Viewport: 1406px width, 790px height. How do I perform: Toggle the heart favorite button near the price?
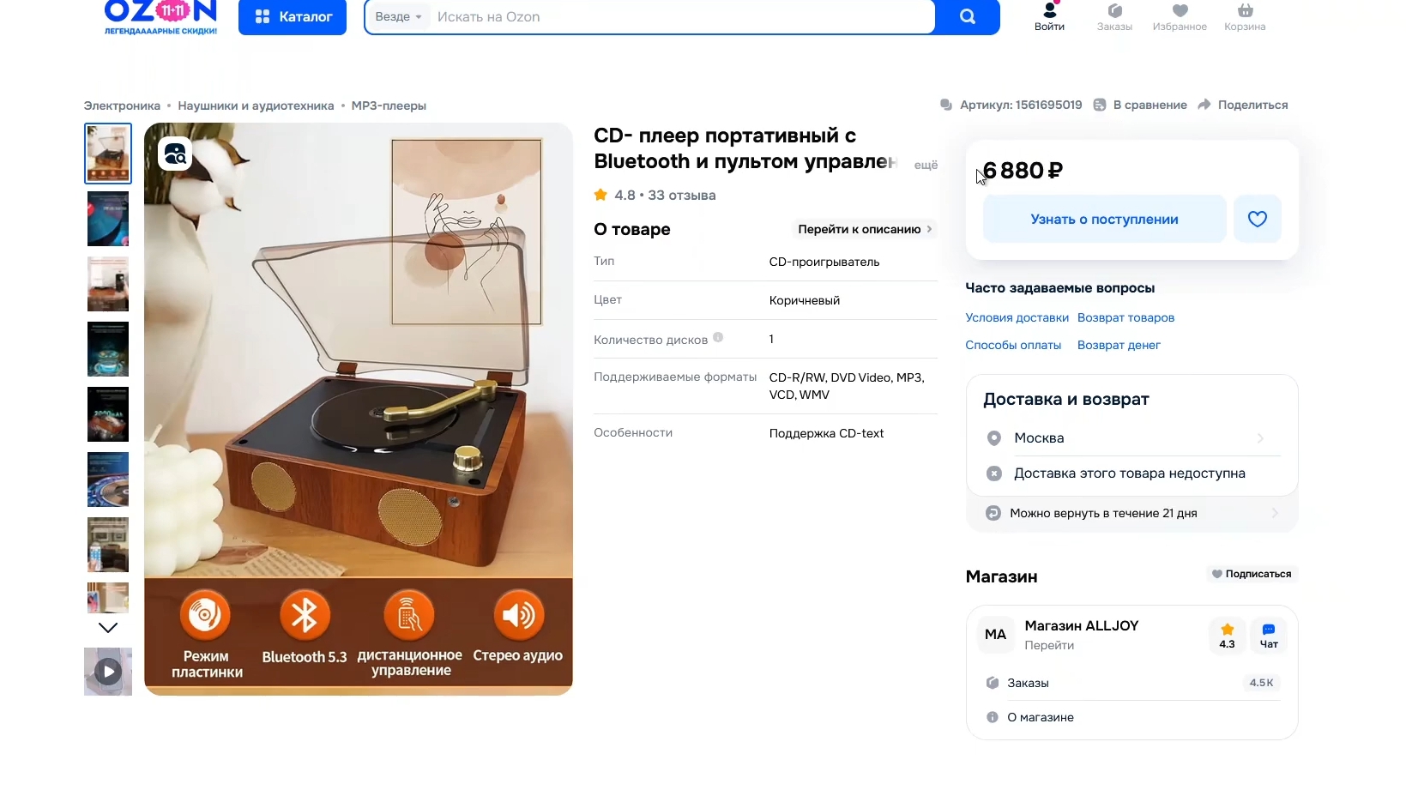pos(1258,219)
